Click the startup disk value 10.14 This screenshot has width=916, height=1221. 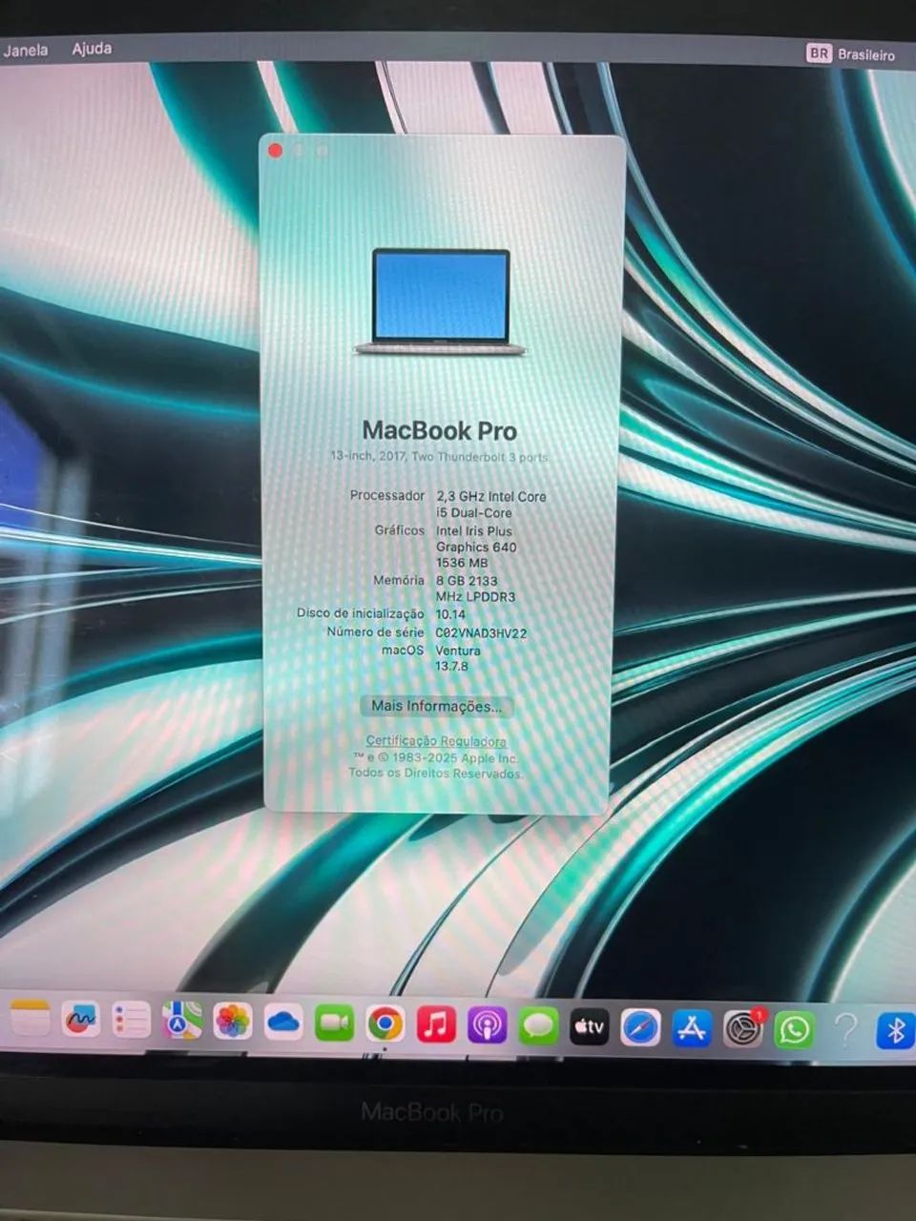click(450, 614)
